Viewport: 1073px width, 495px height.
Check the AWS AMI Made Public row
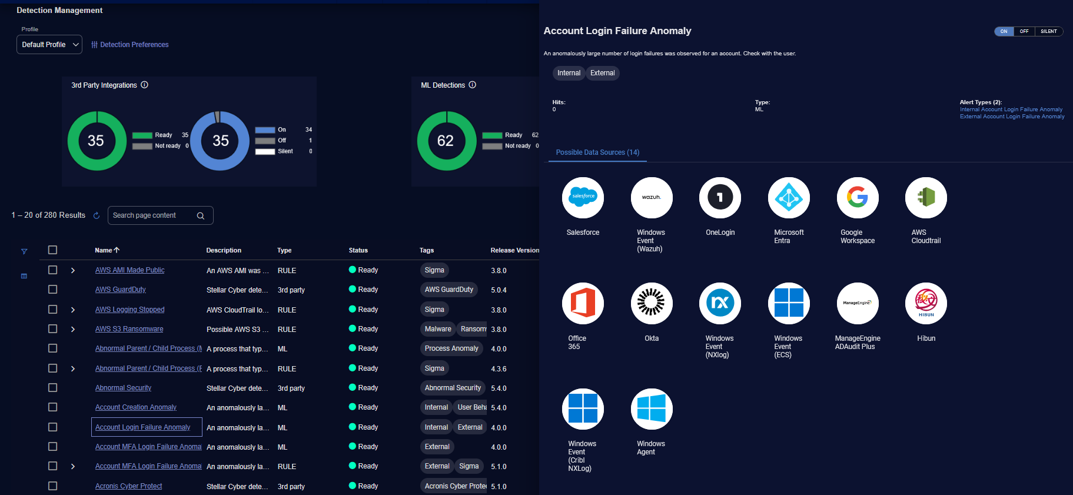click(x=52, y=270)
